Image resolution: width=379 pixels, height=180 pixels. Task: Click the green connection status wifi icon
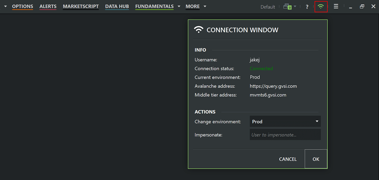(321, 7)
